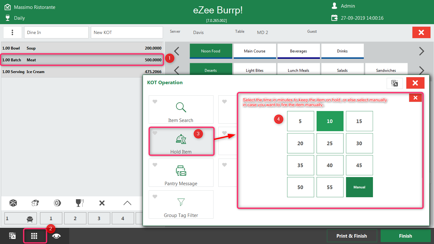Favorite the Pantry Message tile heart
Screen dimensions: 434x244
[x=155, y=165]
